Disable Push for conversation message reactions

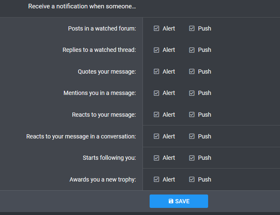point(192,136)
